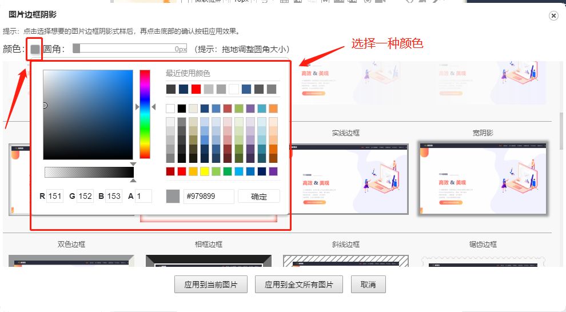
Task: Open the 颜色 color picker swatch
Action: pyautogui.click(x=35, y=49)
